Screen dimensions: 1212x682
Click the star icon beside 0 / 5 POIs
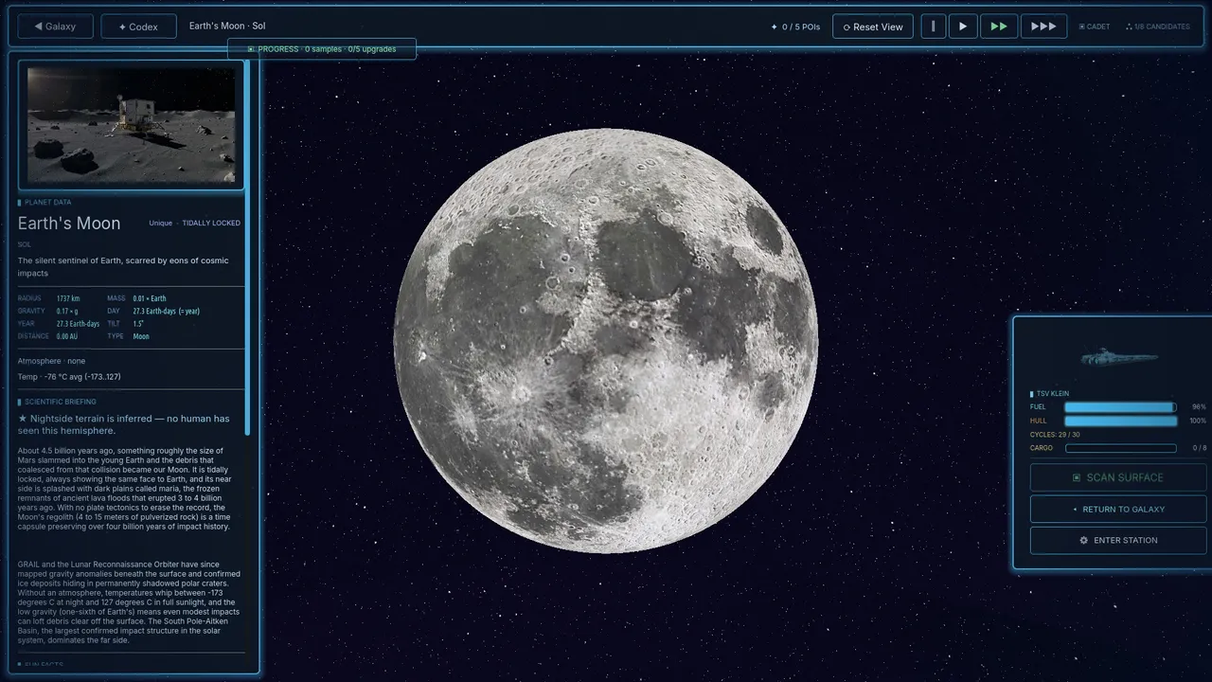point(775,27)
